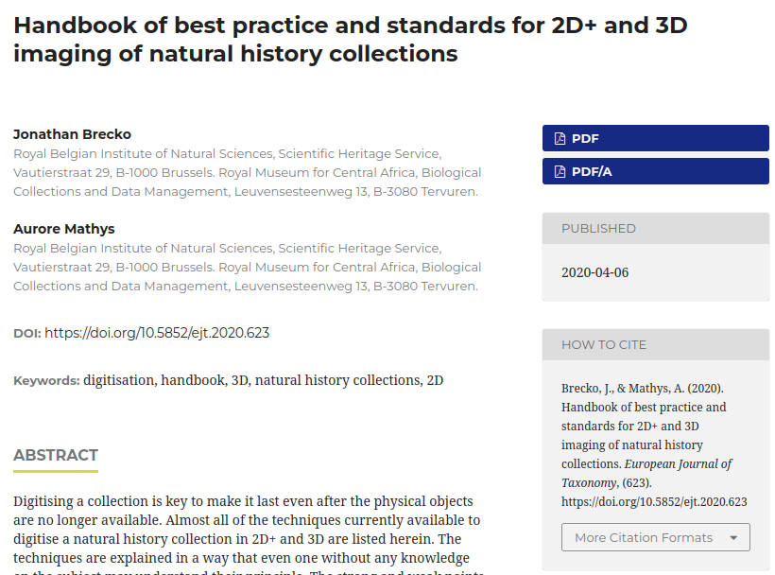Image resolution: width=775 pixels, height=575 pixels.
Task: Click the HOW TO CITE panel header
Action: 604,345
